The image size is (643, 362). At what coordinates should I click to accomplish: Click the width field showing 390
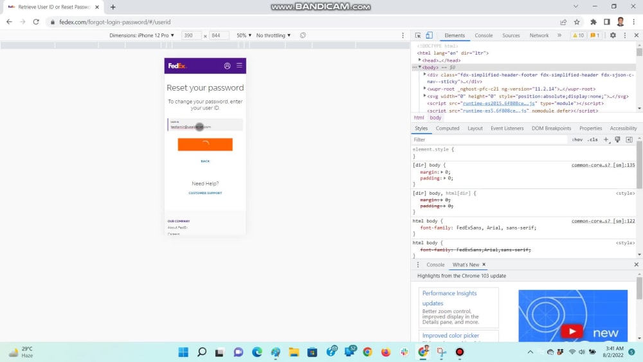(x=191, y=35)
